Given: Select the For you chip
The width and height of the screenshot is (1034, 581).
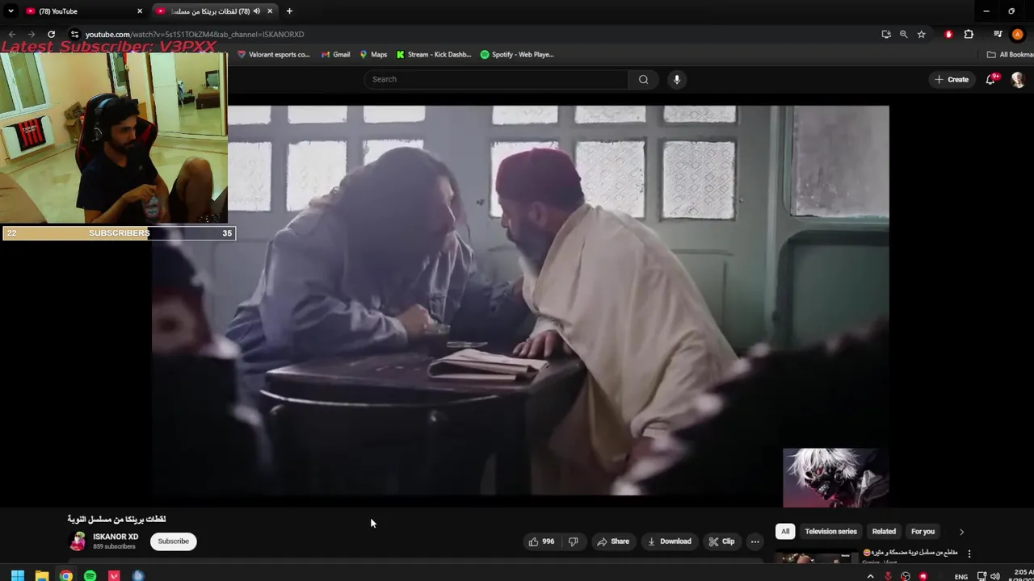Looking at the screenshot, I should [923, 531].
